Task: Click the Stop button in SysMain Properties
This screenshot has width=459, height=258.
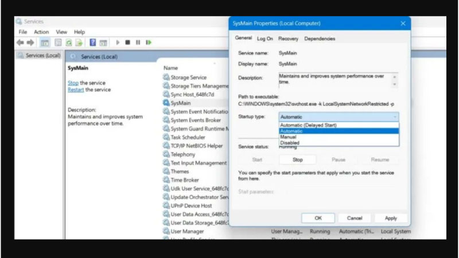Action: click(x=298, y=160)
